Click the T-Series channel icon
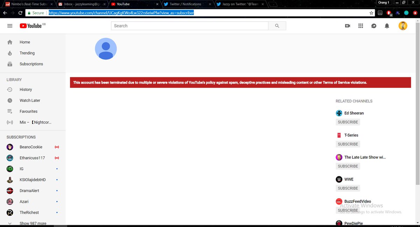Viewport: 420px width, 227px height. tap(339, 135)
